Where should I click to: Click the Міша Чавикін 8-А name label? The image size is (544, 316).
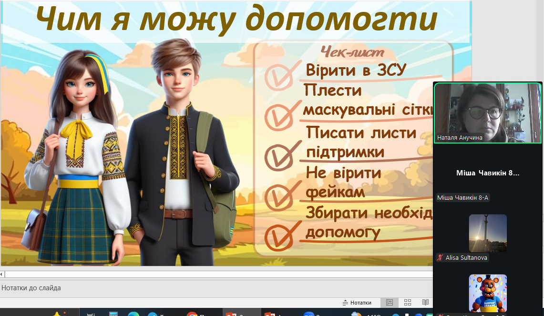[462, 198]
